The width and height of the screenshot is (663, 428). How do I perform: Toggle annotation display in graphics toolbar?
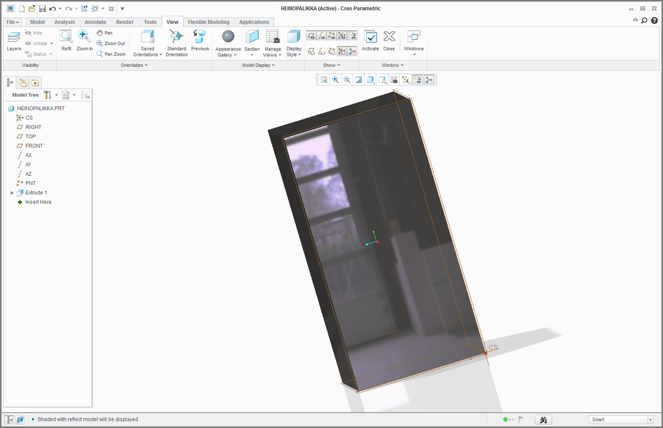pyautogui.click(x=417, y=80)
